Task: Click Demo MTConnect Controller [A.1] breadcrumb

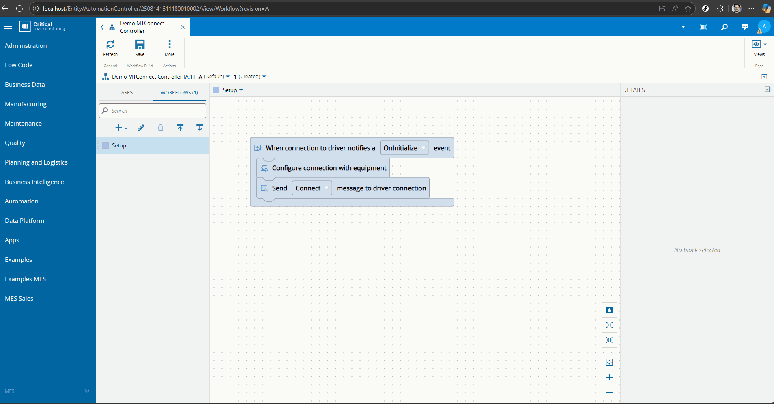Action: [x=153, y=77]
